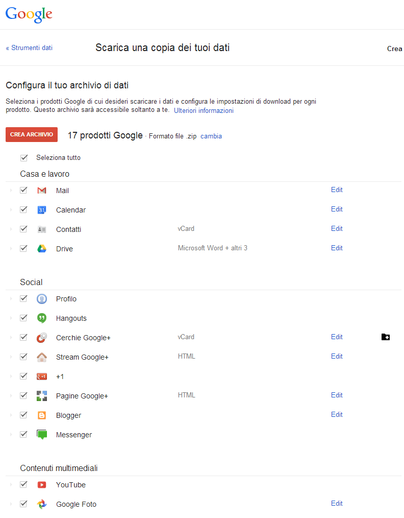The height and width of the screenshot is (518, 404).
Task: Uncheck the YouTube checkbox
Action: click(23, 484)
